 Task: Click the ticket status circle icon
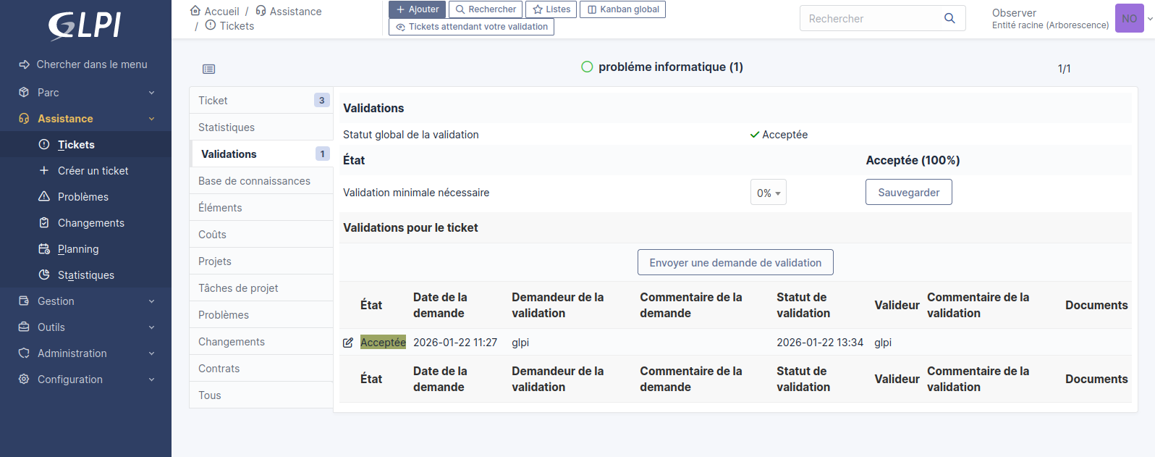coord(587,67)
